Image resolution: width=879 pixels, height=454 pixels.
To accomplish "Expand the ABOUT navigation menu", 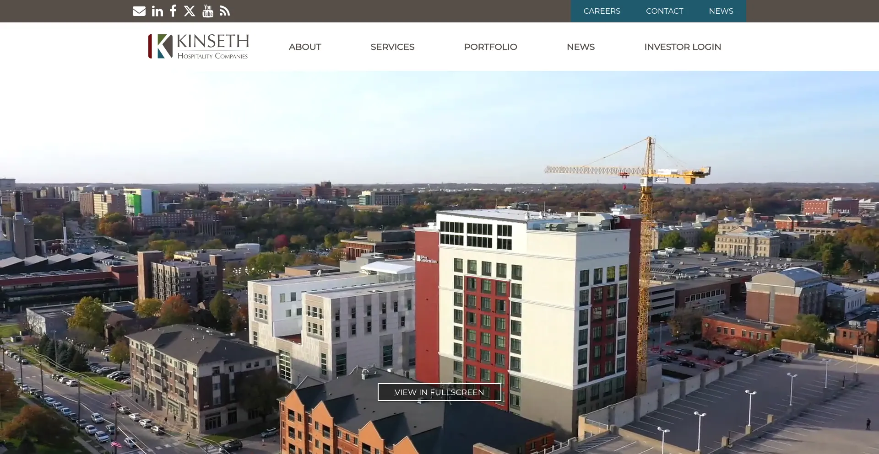I will tap(304, 47).
